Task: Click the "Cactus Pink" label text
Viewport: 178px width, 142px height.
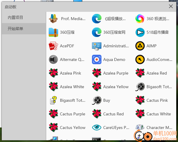Action: (x=157, y=100)
